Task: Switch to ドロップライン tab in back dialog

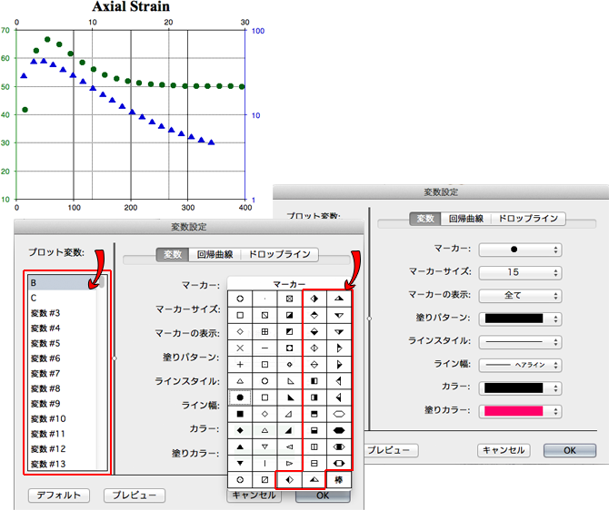Action: [528, 219]
